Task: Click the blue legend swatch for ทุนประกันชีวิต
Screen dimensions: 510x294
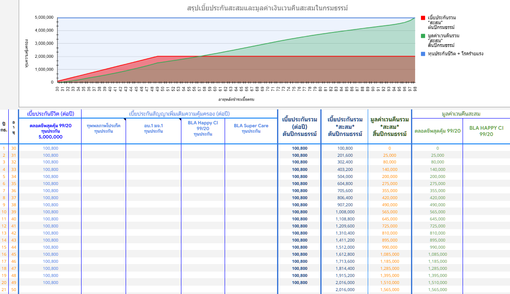Action: point(423,54)
